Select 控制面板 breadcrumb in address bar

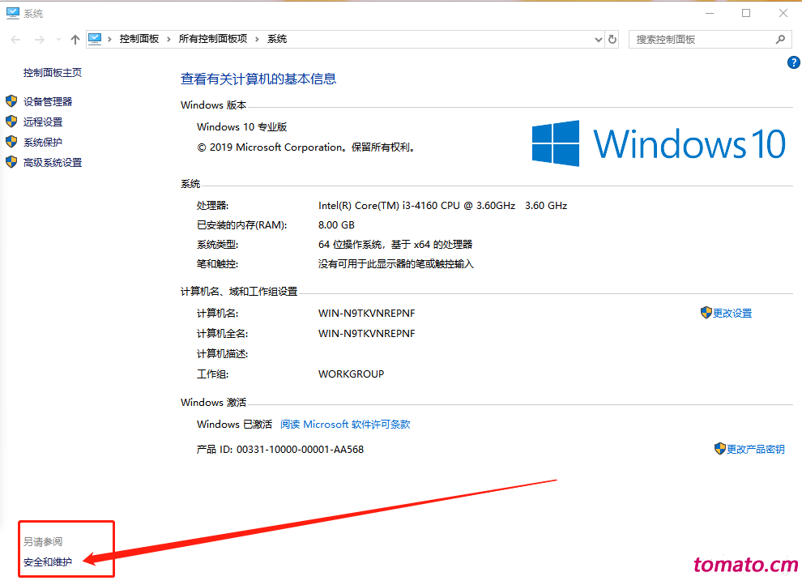139,39
